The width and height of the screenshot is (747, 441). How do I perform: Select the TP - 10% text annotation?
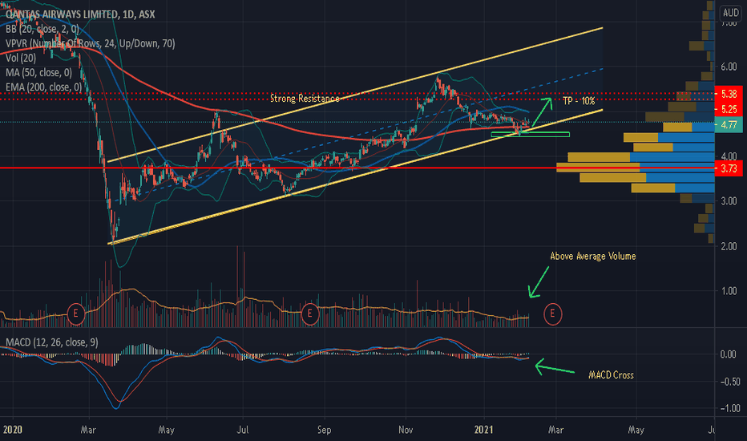tap(579, 100)
